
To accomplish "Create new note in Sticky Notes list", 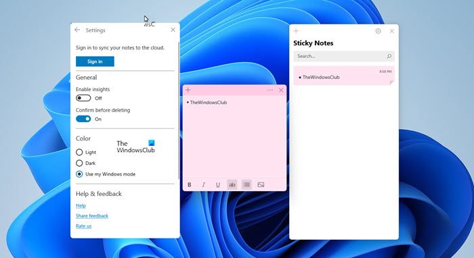I will coord(296,31).
